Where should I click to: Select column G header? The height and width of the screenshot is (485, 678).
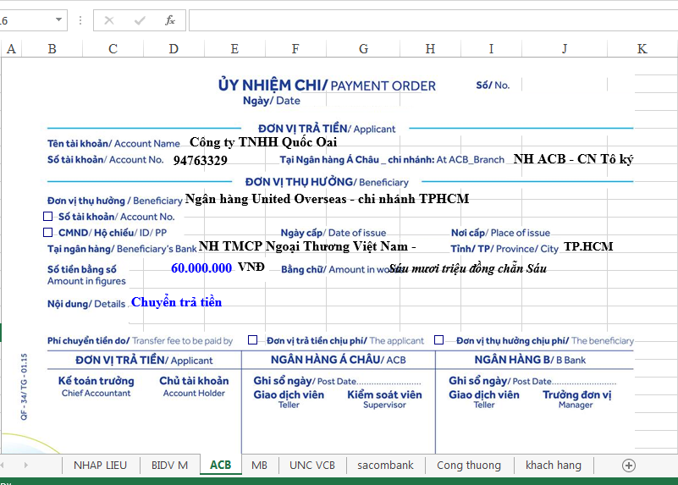tap(363, 49)
